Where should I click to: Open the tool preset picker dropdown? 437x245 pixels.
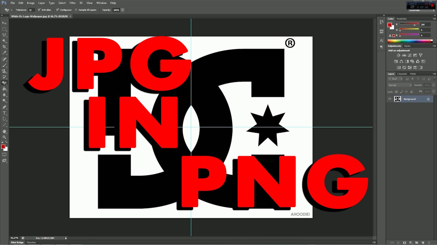9,10
